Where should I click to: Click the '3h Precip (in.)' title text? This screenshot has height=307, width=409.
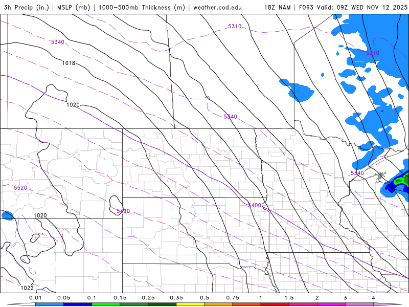[x=27, y=7]
